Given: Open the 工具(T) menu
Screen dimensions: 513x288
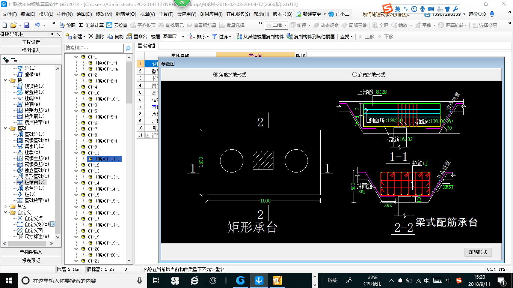Looking at the screenshot, I should [x=166, y=14].
